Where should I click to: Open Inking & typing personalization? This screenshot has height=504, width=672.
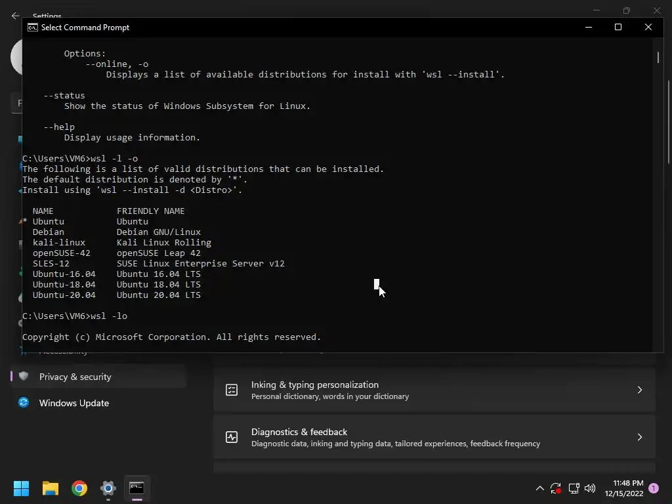click(x=434, y=390)
